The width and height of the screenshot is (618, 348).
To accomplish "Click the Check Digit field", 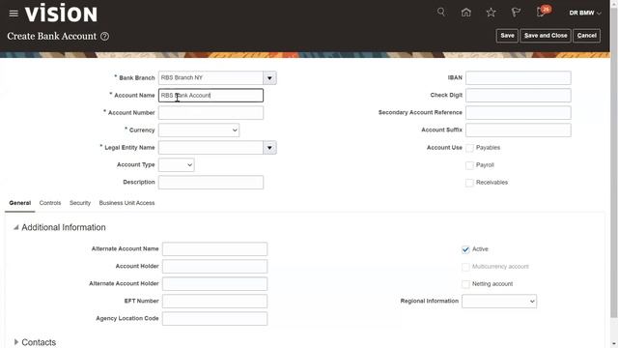I will [x=519, y=95].
